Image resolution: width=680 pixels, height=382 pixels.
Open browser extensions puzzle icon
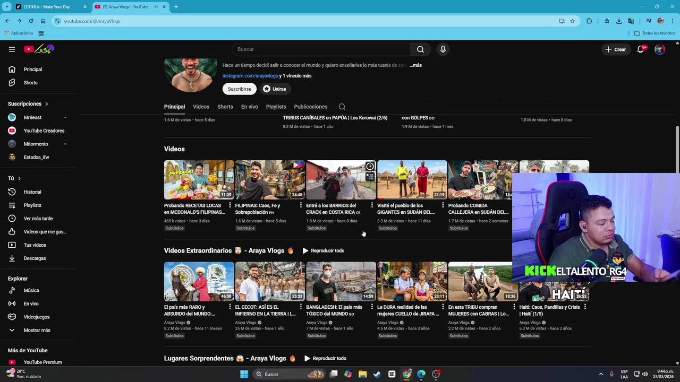tap(589, 21)
